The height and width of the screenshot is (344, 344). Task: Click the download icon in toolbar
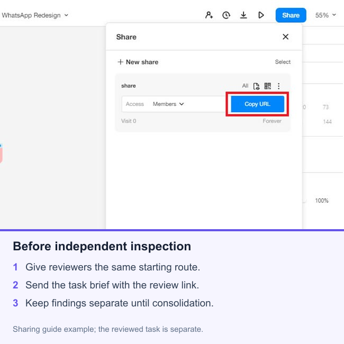pos(243,15)
